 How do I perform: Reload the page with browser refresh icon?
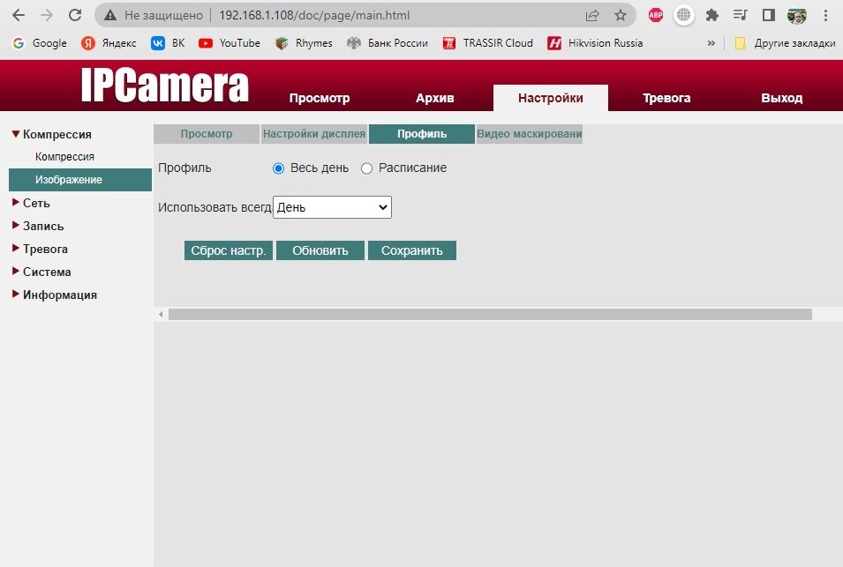click(x=75, y=15)
